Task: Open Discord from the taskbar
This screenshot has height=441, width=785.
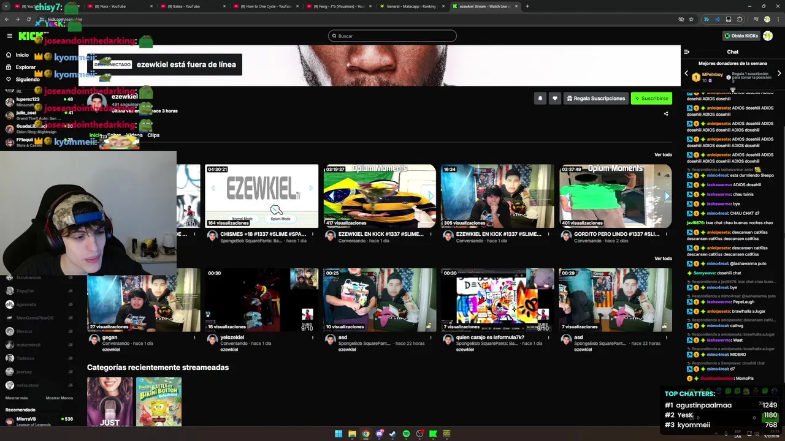Action: 379,434
